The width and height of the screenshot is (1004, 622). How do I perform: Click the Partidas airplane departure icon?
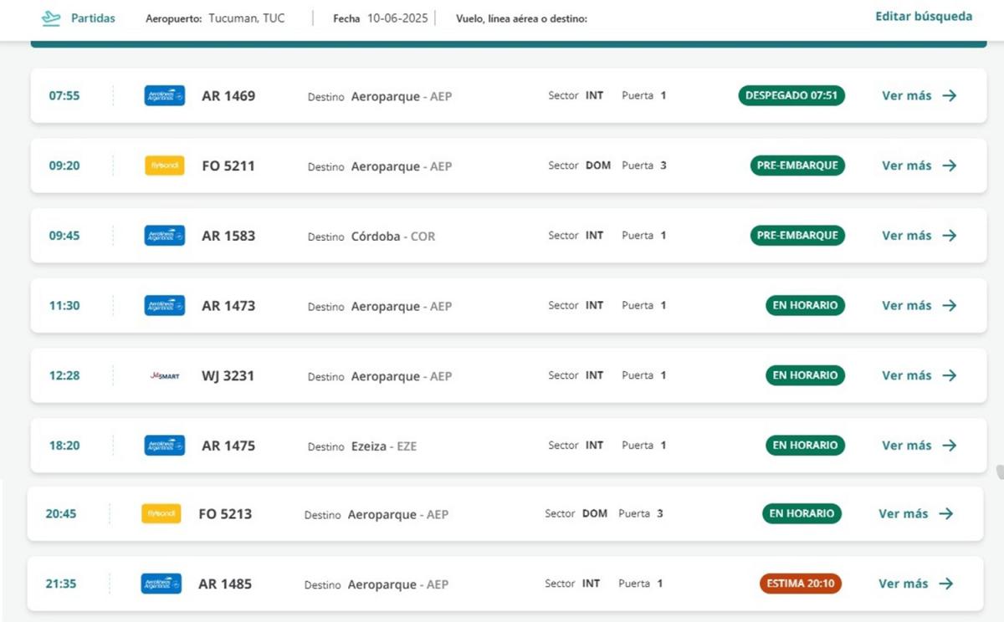coord(51,18)
